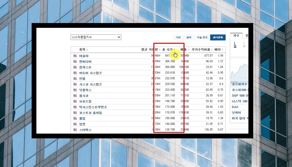Open the 엔비디아 stock link
Image resolution: width=292 pixels, height=167 pixels.
pos(85,61)
